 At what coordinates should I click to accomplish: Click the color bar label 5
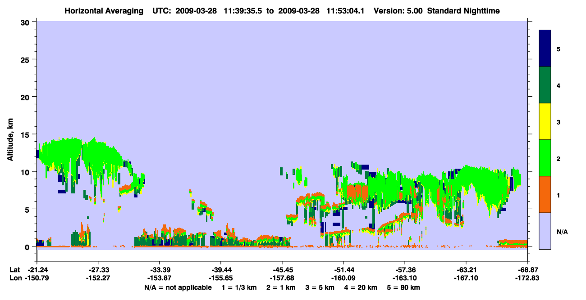tap(559, 49)
